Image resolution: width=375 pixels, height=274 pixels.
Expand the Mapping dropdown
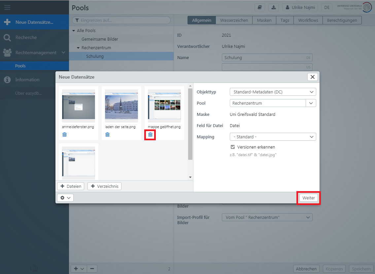click(x=273, y=137)
